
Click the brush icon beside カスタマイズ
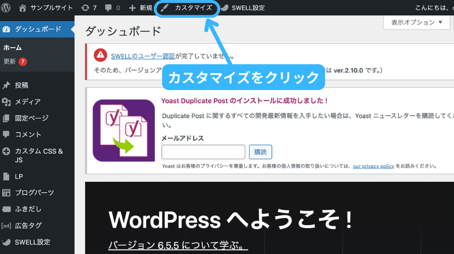164,8
